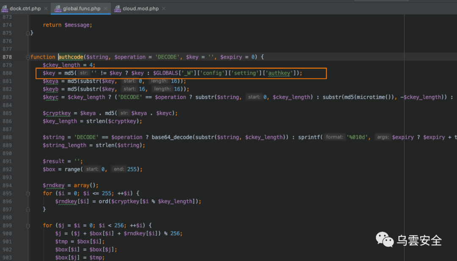Click 'authkey' string on line 880
Screen dimensions: 457x261
click(x=279, y=73)
